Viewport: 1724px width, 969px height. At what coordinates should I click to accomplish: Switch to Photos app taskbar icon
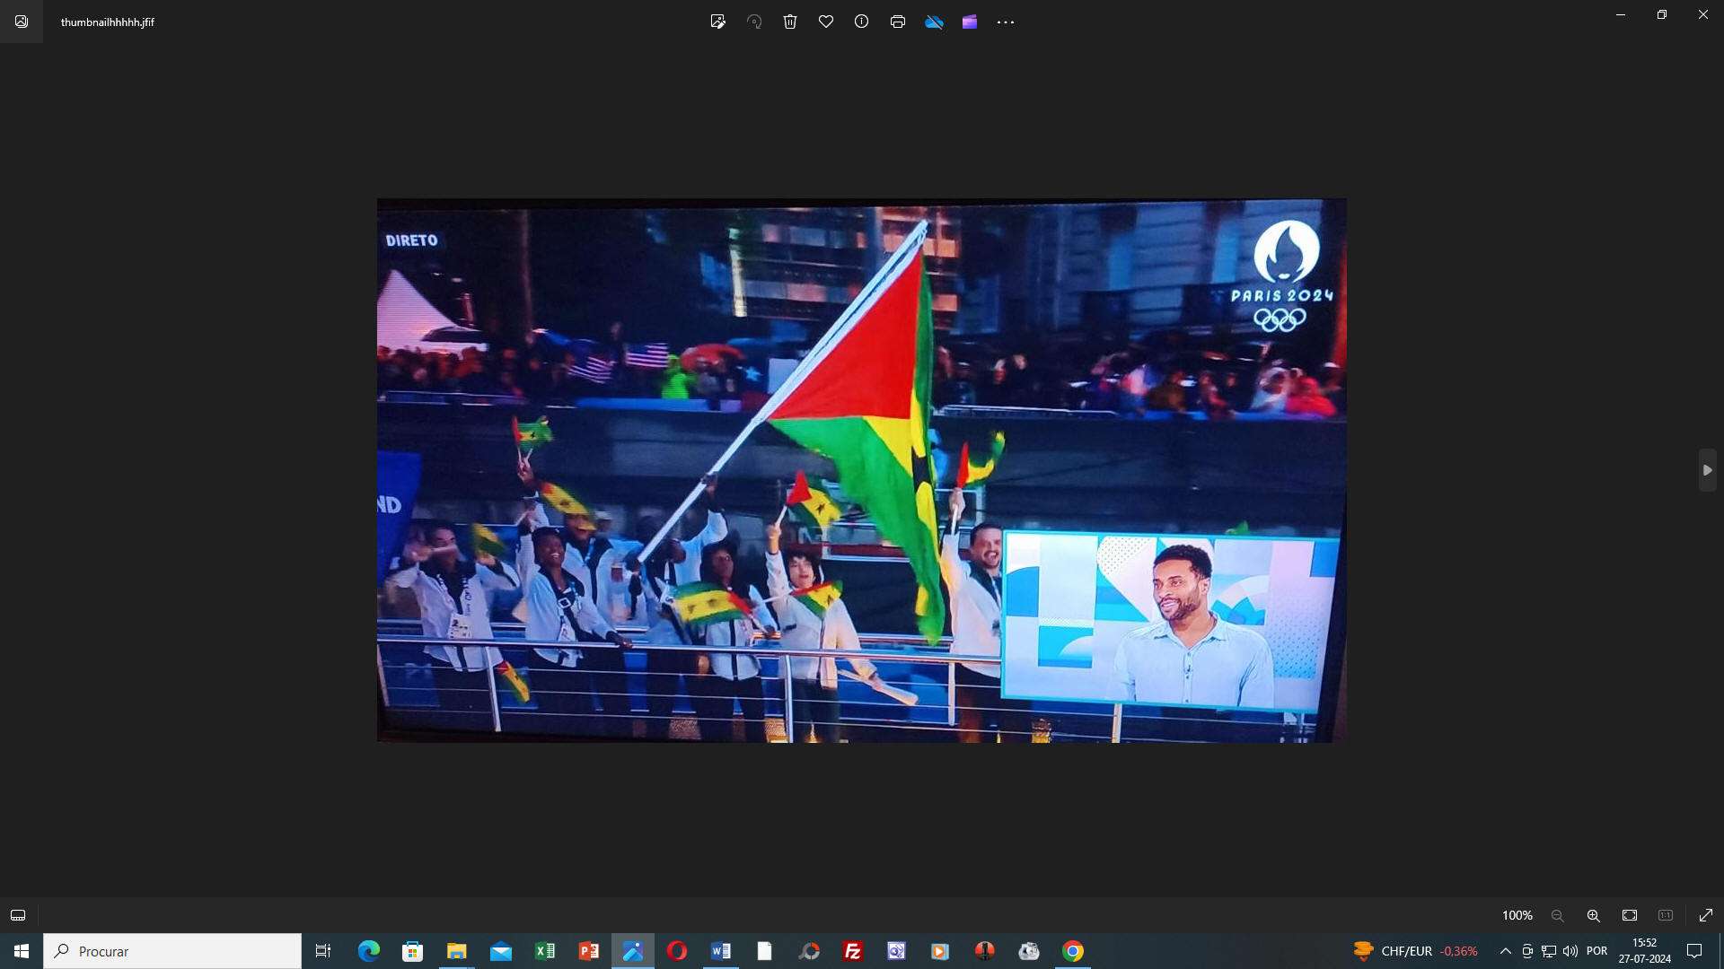[633, 951]
